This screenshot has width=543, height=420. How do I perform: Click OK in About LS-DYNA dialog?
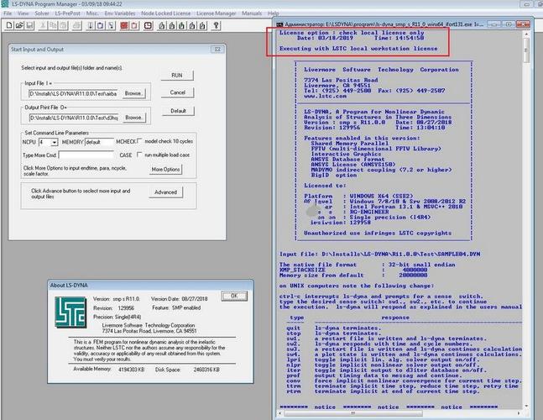pos(234,296)
